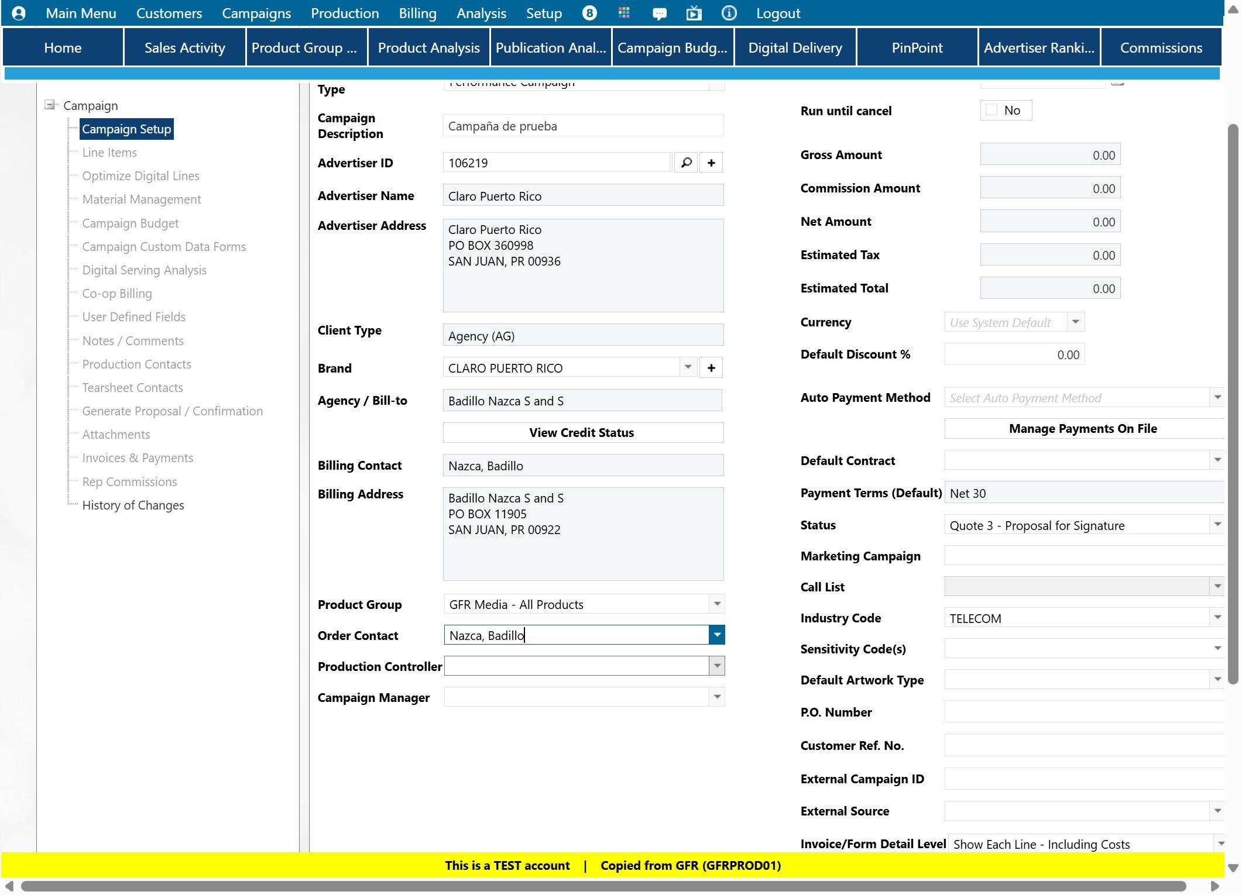Click the information circle icon
1242x895 pixels.
[x=729, y=13]
